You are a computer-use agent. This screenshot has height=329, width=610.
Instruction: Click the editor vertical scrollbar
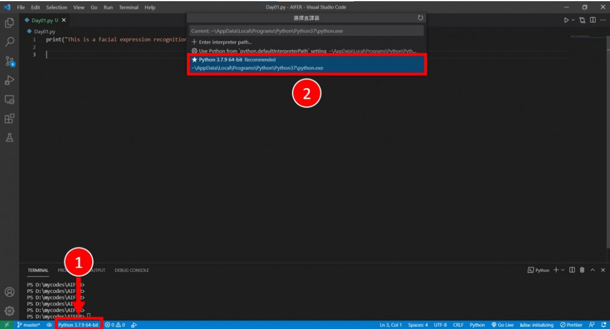(608, 143)
